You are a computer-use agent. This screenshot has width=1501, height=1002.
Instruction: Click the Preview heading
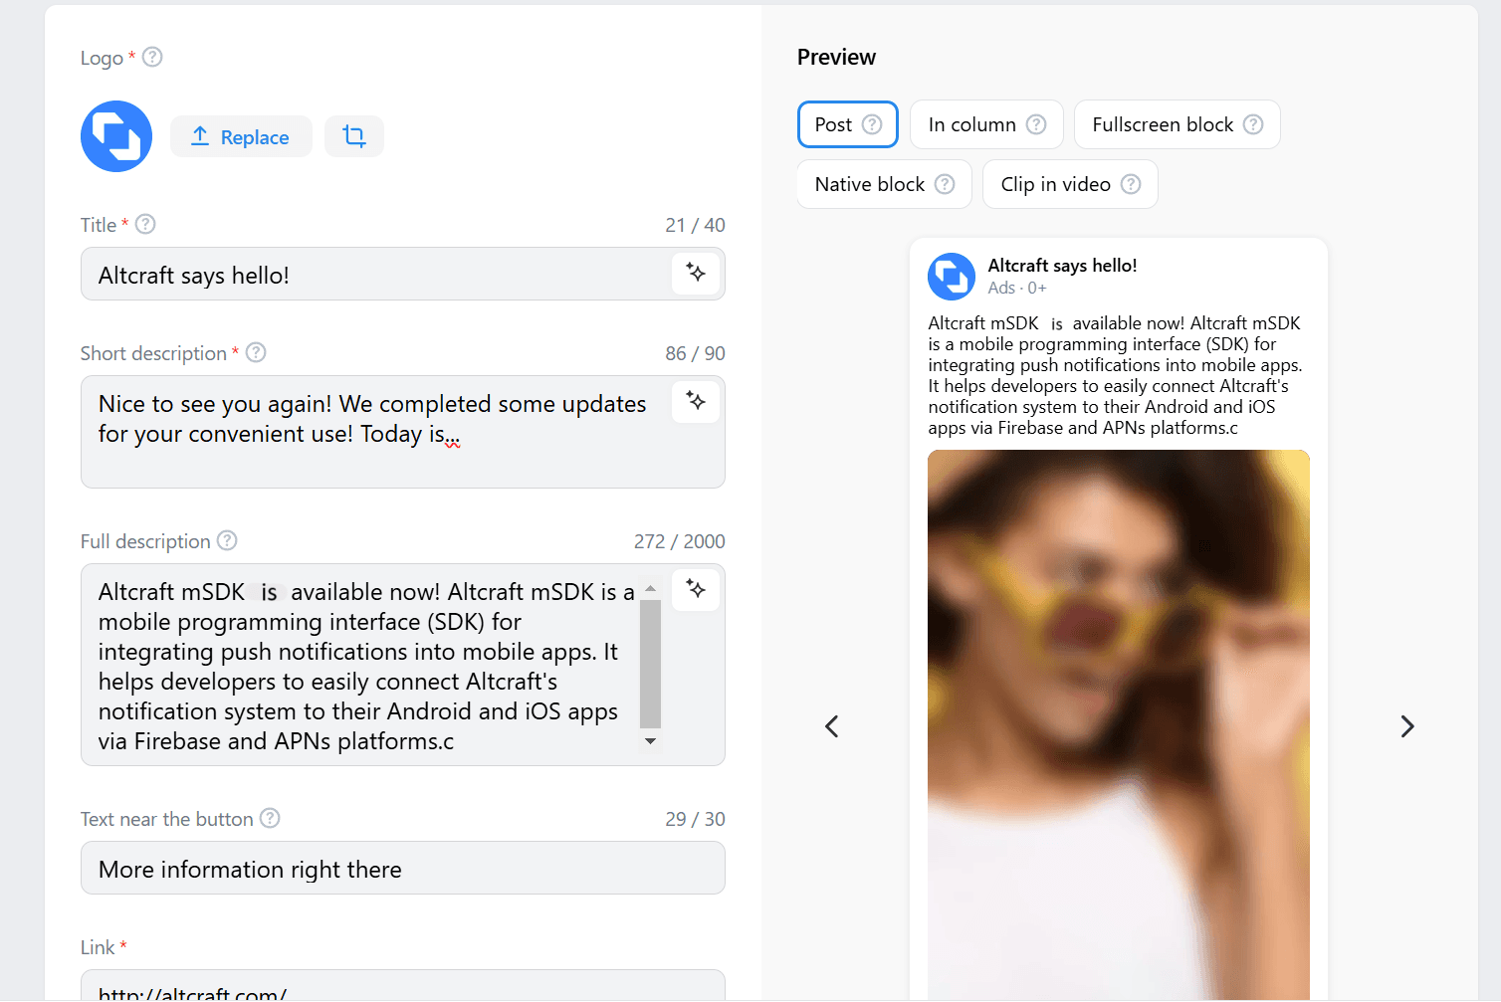836,58
